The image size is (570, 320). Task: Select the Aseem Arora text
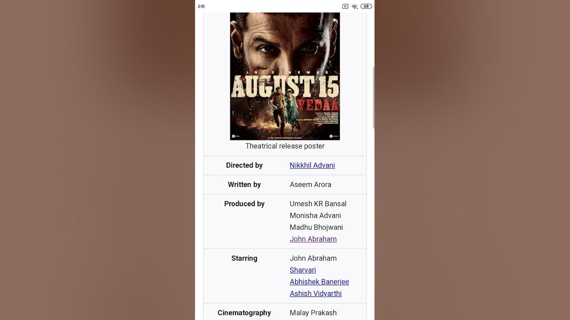coord(310,184)
